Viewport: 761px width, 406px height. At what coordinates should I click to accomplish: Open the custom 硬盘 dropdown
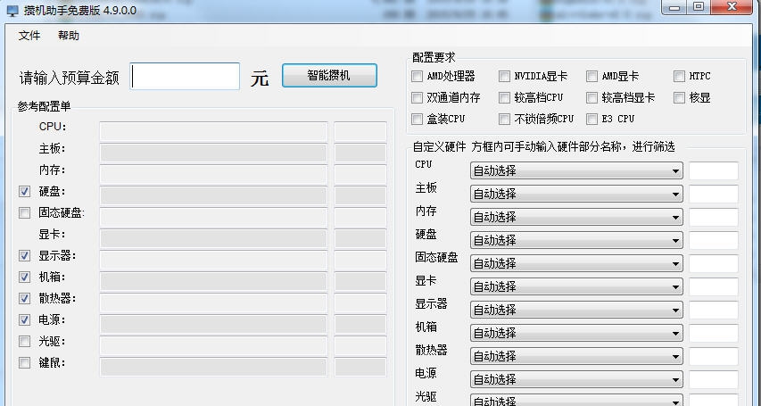(576, 240)
